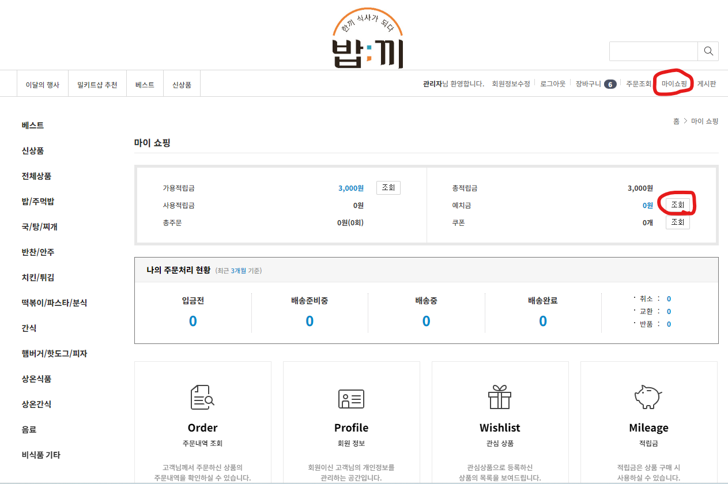
Task: Click the Order document icon
Action: coord(202,399)
